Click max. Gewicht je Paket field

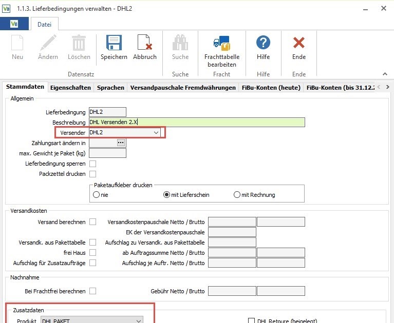tap(107, 153)
